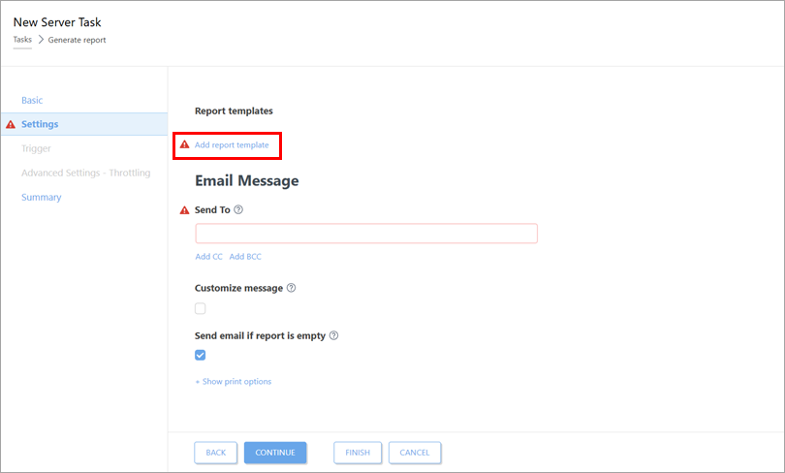
Task: Open help icon for Send email if empty
Action: point(333,335)
